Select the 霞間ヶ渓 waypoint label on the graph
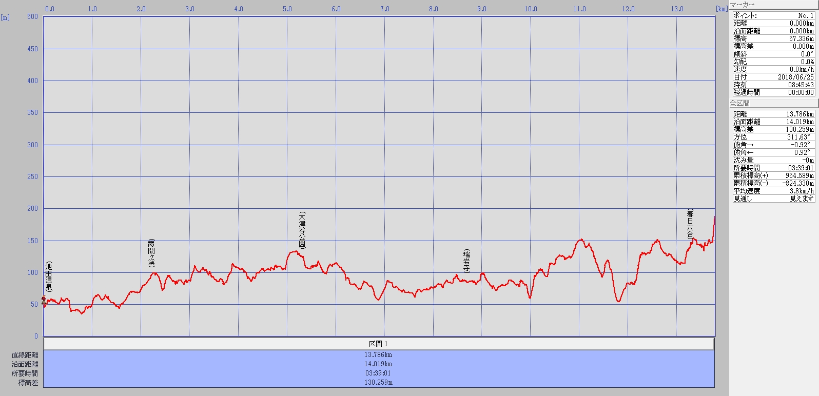Viewport: 819px width, 396px height. 151,253
